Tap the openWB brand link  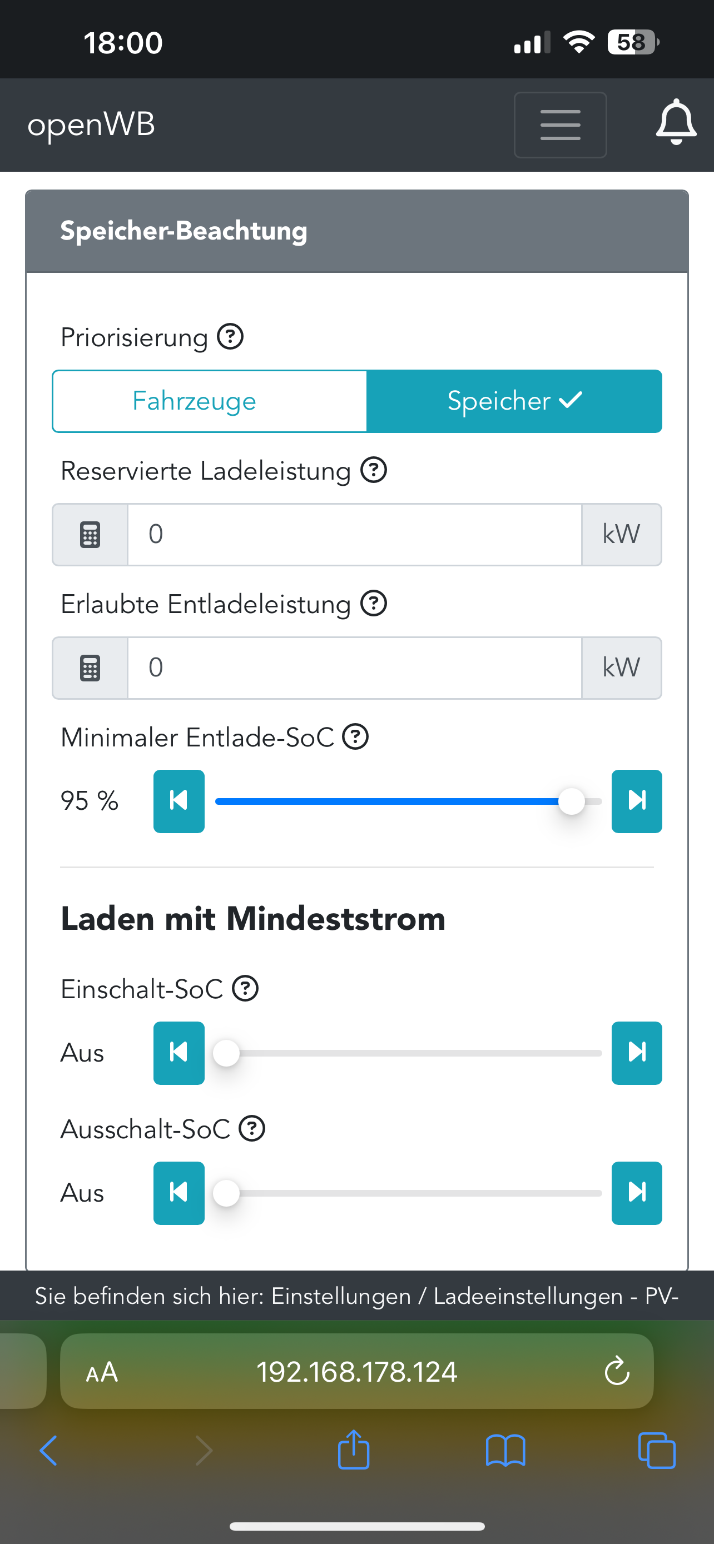click(91, 124)
